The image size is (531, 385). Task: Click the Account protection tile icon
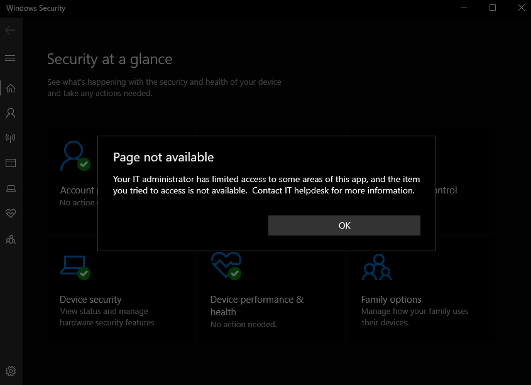(x=75, y=156)
